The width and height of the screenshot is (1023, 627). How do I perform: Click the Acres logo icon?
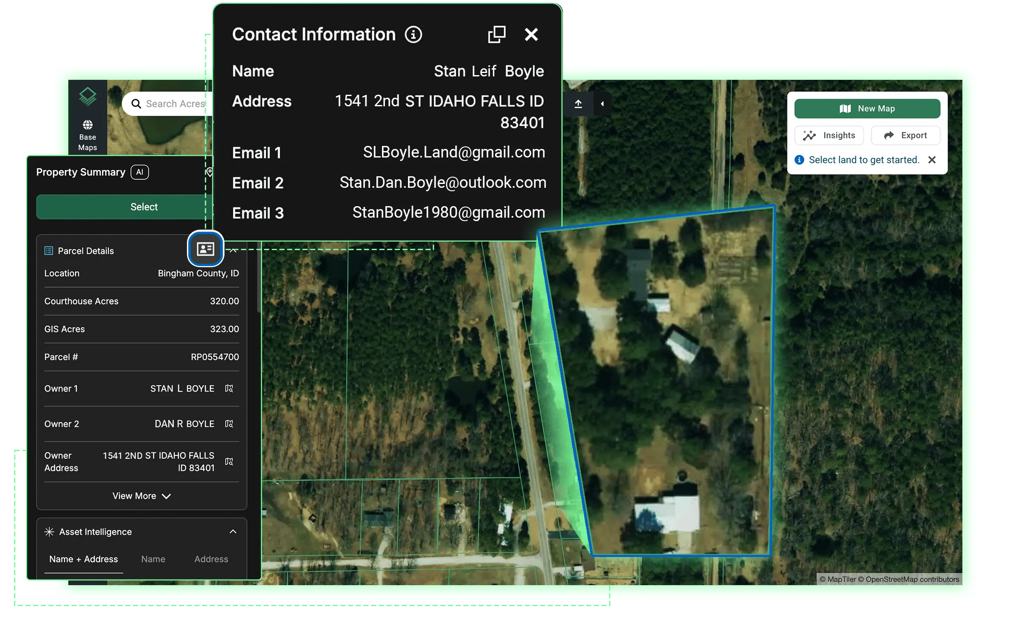[88, 96]
